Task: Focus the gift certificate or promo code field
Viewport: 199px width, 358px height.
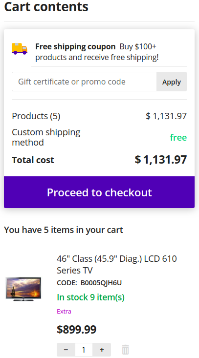Action: [84, 82]
